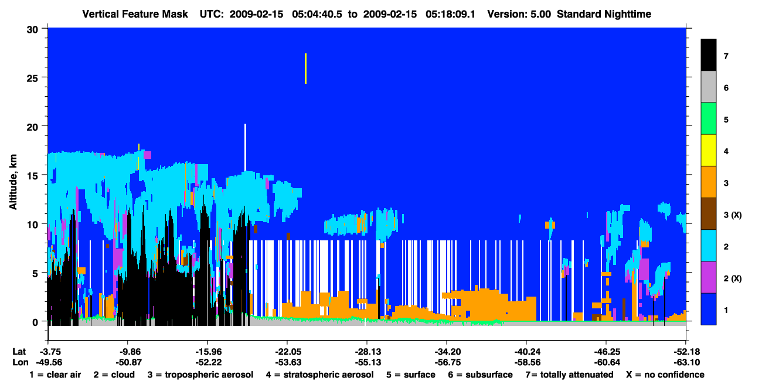Click legend text '6 = subsurface'

[481, 375]
